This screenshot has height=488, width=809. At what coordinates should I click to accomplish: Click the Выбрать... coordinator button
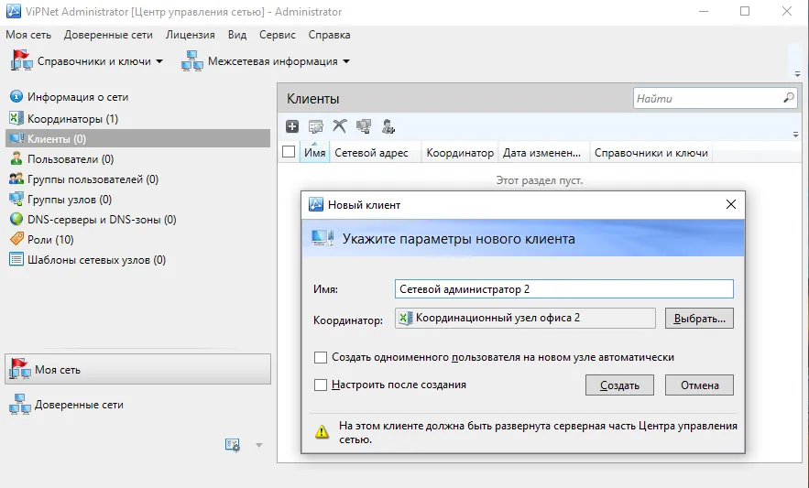(699, 319)
